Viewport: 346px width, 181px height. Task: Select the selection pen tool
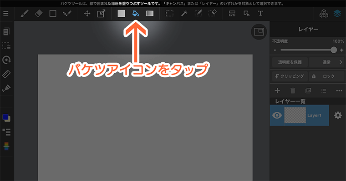[198, 14]
